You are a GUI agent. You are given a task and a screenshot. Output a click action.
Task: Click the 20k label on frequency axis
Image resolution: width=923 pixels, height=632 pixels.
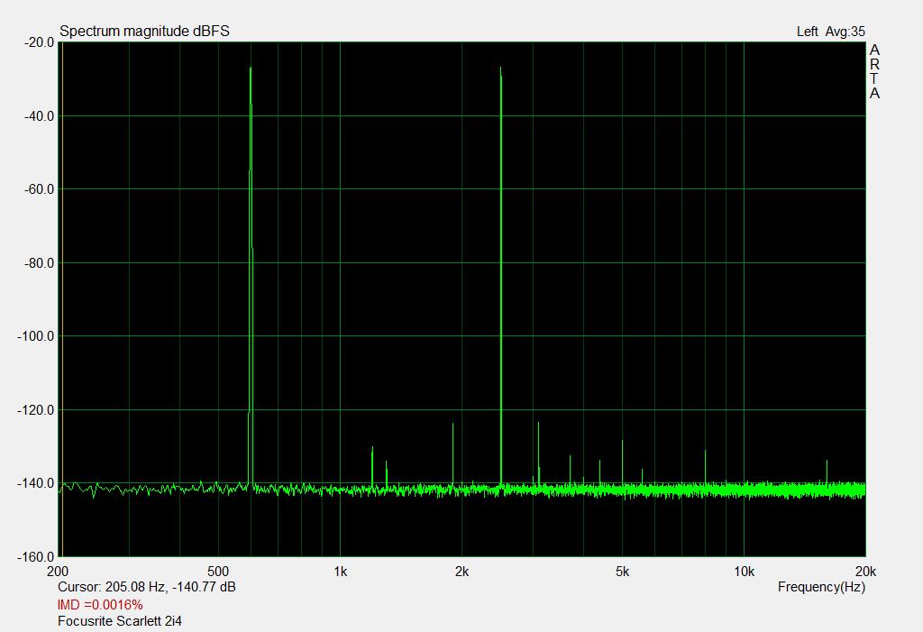864,572
